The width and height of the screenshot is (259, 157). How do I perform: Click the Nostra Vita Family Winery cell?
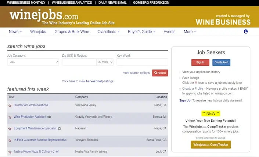coord(91,151)
